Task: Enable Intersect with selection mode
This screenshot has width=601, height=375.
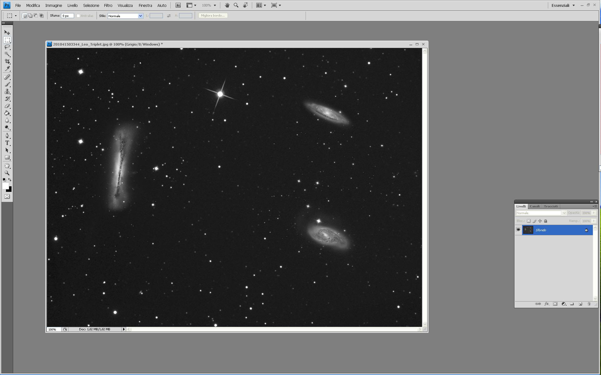Action: 41,16
